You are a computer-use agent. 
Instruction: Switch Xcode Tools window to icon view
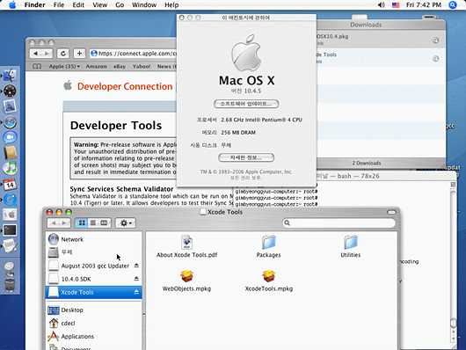click(x=82, y=222)
